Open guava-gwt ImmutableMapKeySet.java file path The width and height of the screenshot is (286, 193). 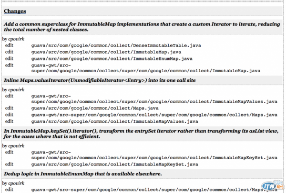154,155
